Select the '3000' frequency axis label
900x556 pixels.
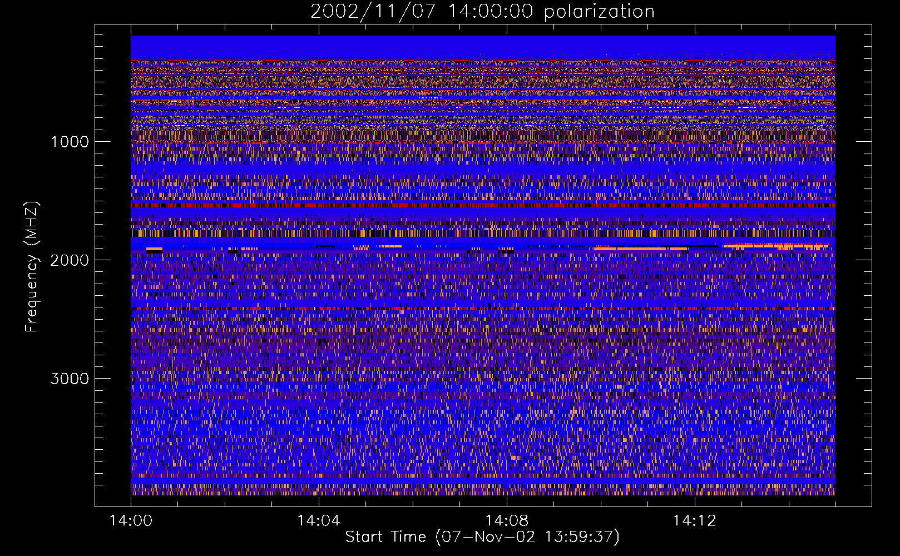pos(70,379)
